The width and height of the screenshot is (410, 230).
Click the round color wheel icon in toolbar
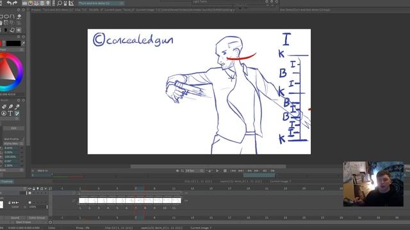31,3
